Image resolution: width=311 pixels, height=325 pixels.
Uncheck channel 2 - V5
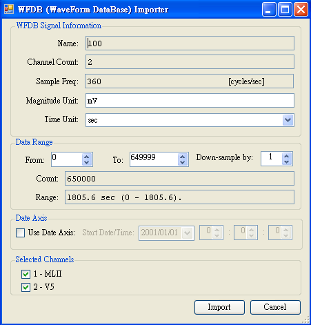[26, 287]
